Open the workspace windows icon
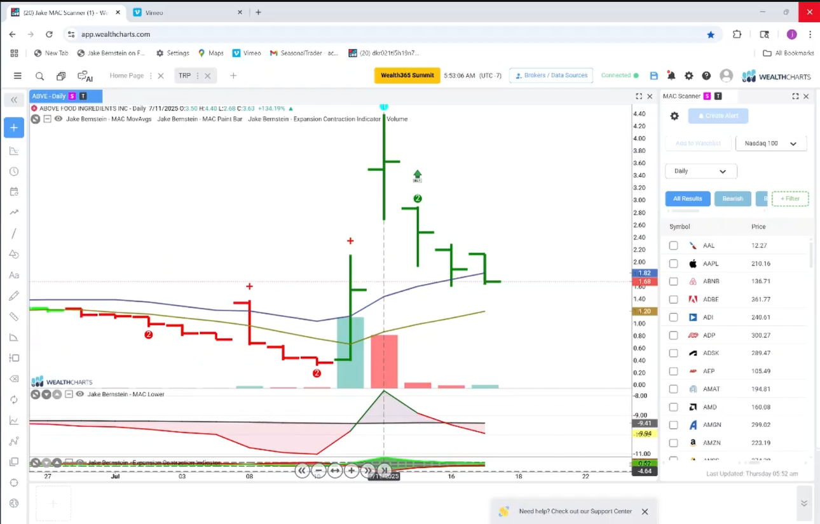Image resolution: width=820 pixels, height=524 pixels. pos(61,76)
